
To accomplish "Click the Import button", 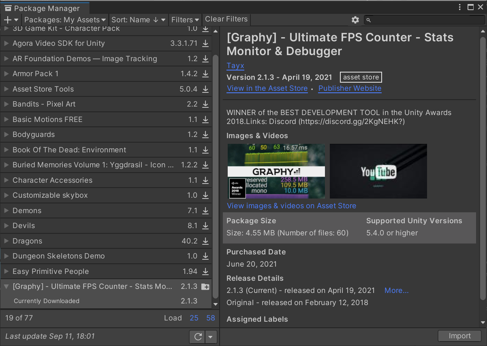I will coord(459,336).
